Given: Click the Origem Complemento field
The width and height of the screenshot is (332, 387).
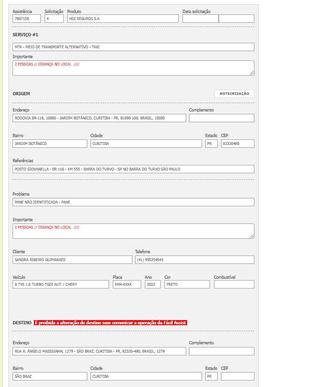Looking at the screenshot, I should pos(222,118).
